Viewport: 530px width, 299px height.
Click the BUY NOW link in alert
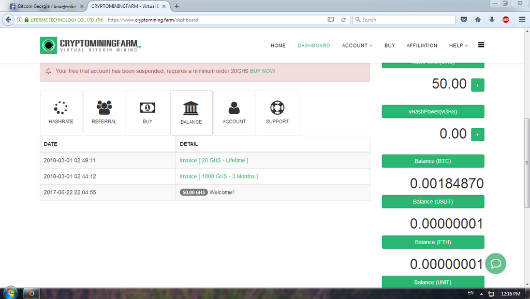(x=262, y=71)
